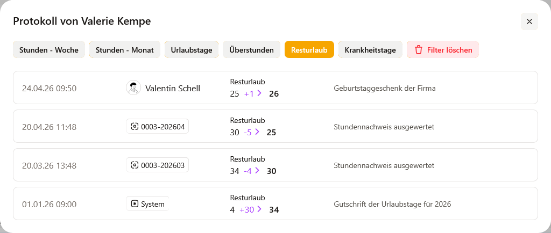
Task: Select the Geburtstaggeschenk der Firma entry
Action: 384,88
